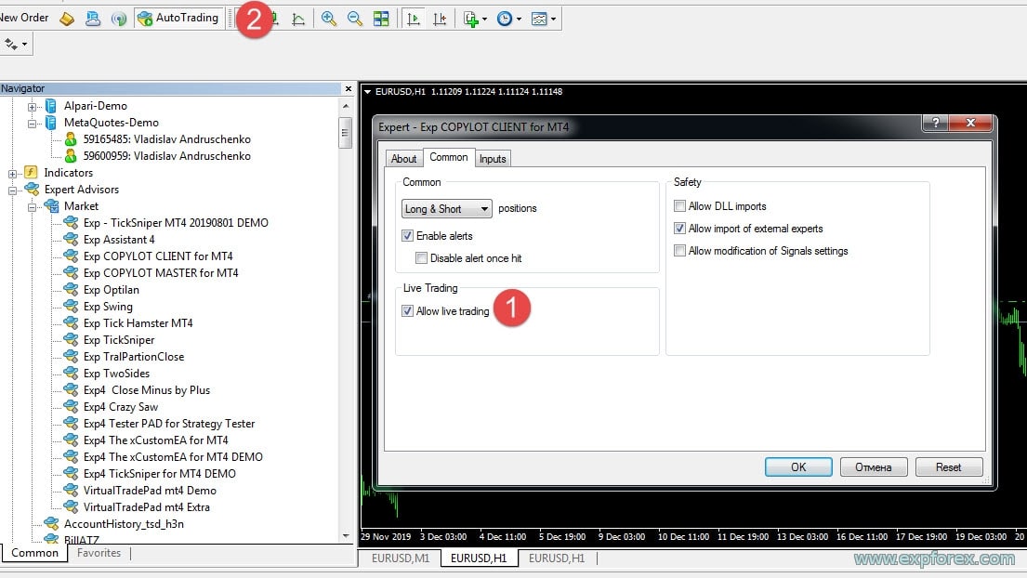
Task: Click Exp4 Tester PAD for Strategy Tester icon
Action: click(71, 423)
